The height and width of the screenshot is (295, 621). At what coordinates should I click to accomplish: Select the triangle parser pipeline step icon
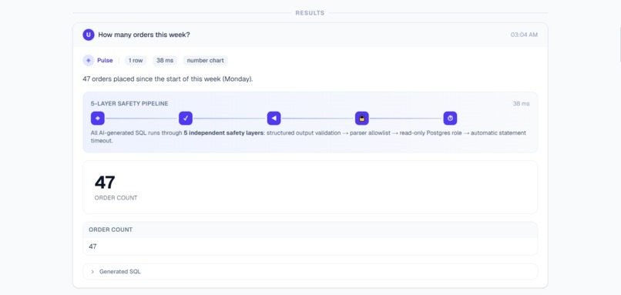[274, 118]
